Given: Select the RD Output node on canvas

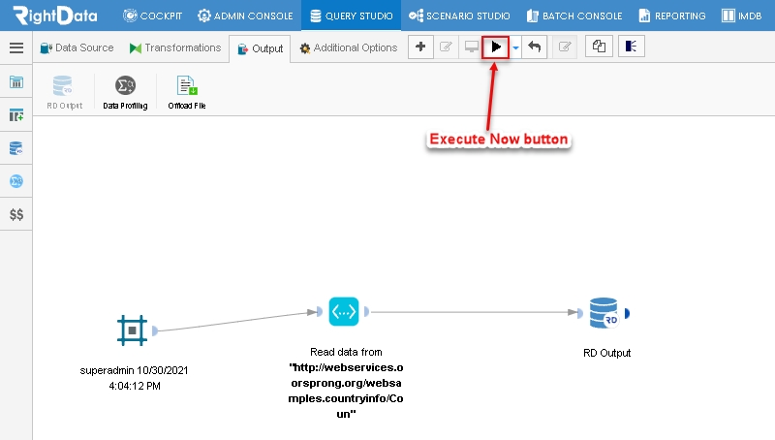Looking at the screenshot, I should tap(604, 312).
